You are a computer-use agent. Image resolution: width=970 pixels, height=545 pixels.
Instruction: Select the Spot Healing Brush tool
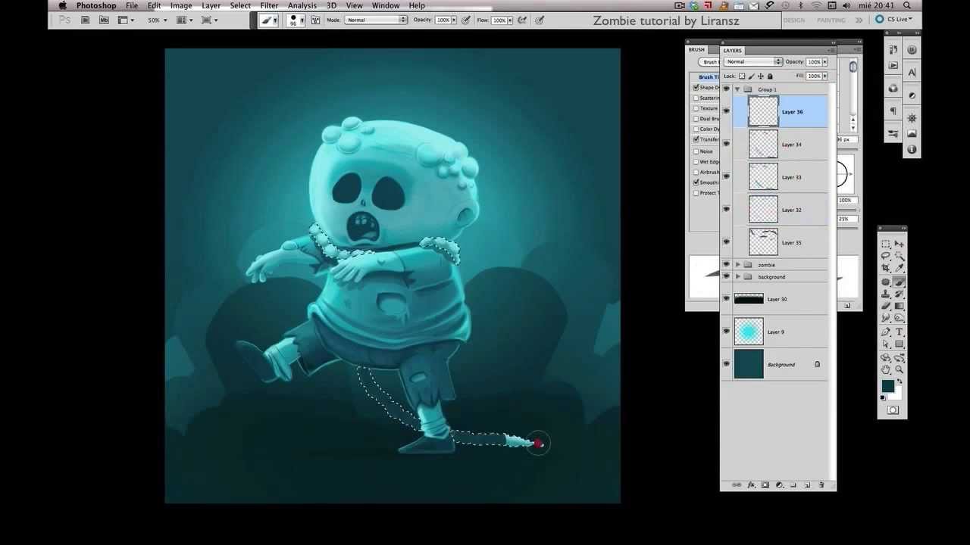click(x=884, y=282)
